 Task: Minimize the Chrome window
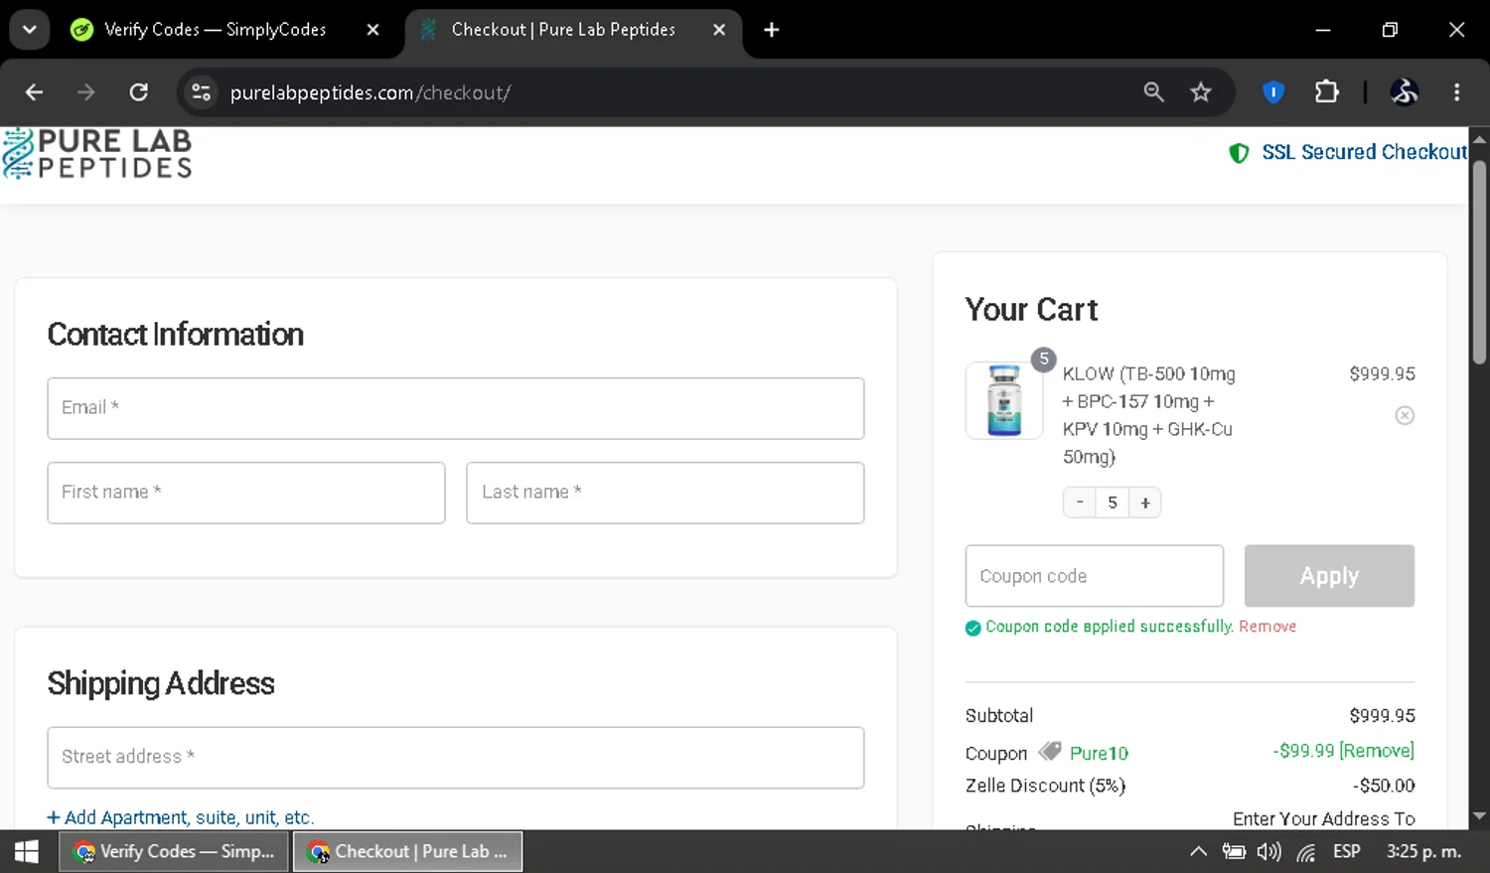click(x=1323, y=30)
